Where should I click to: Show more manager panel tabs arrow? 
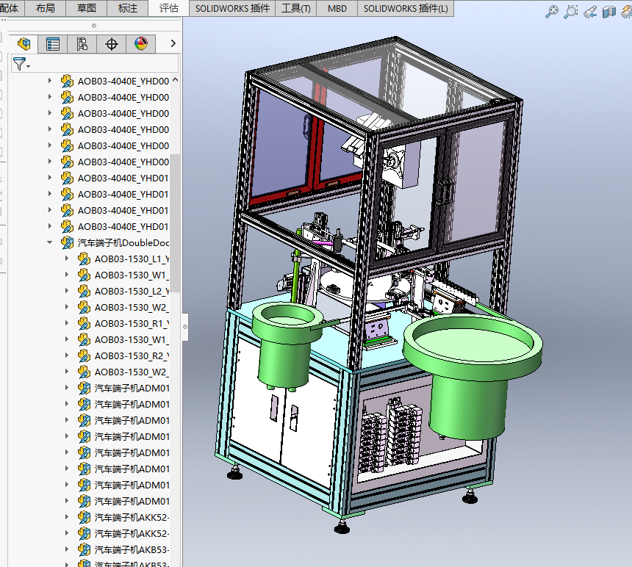(173, 44)
